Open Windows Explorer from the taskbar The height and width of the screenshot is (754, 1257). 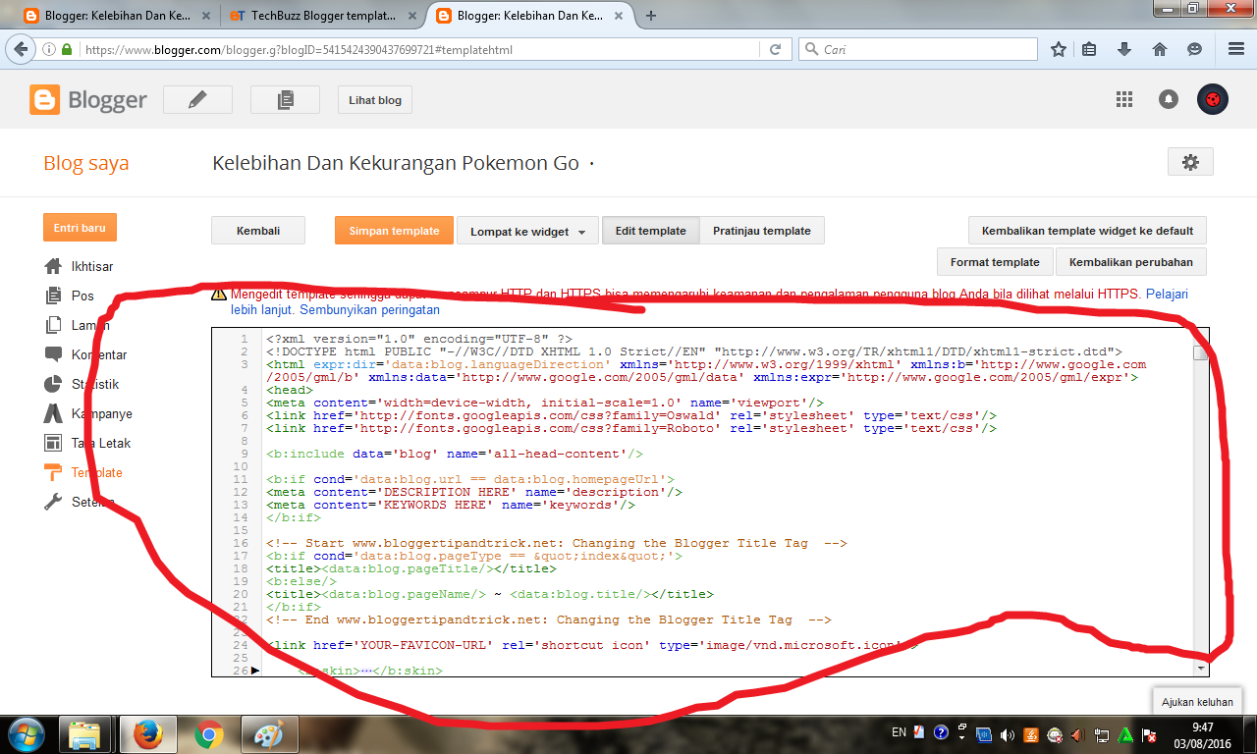(x=85, y=734)
